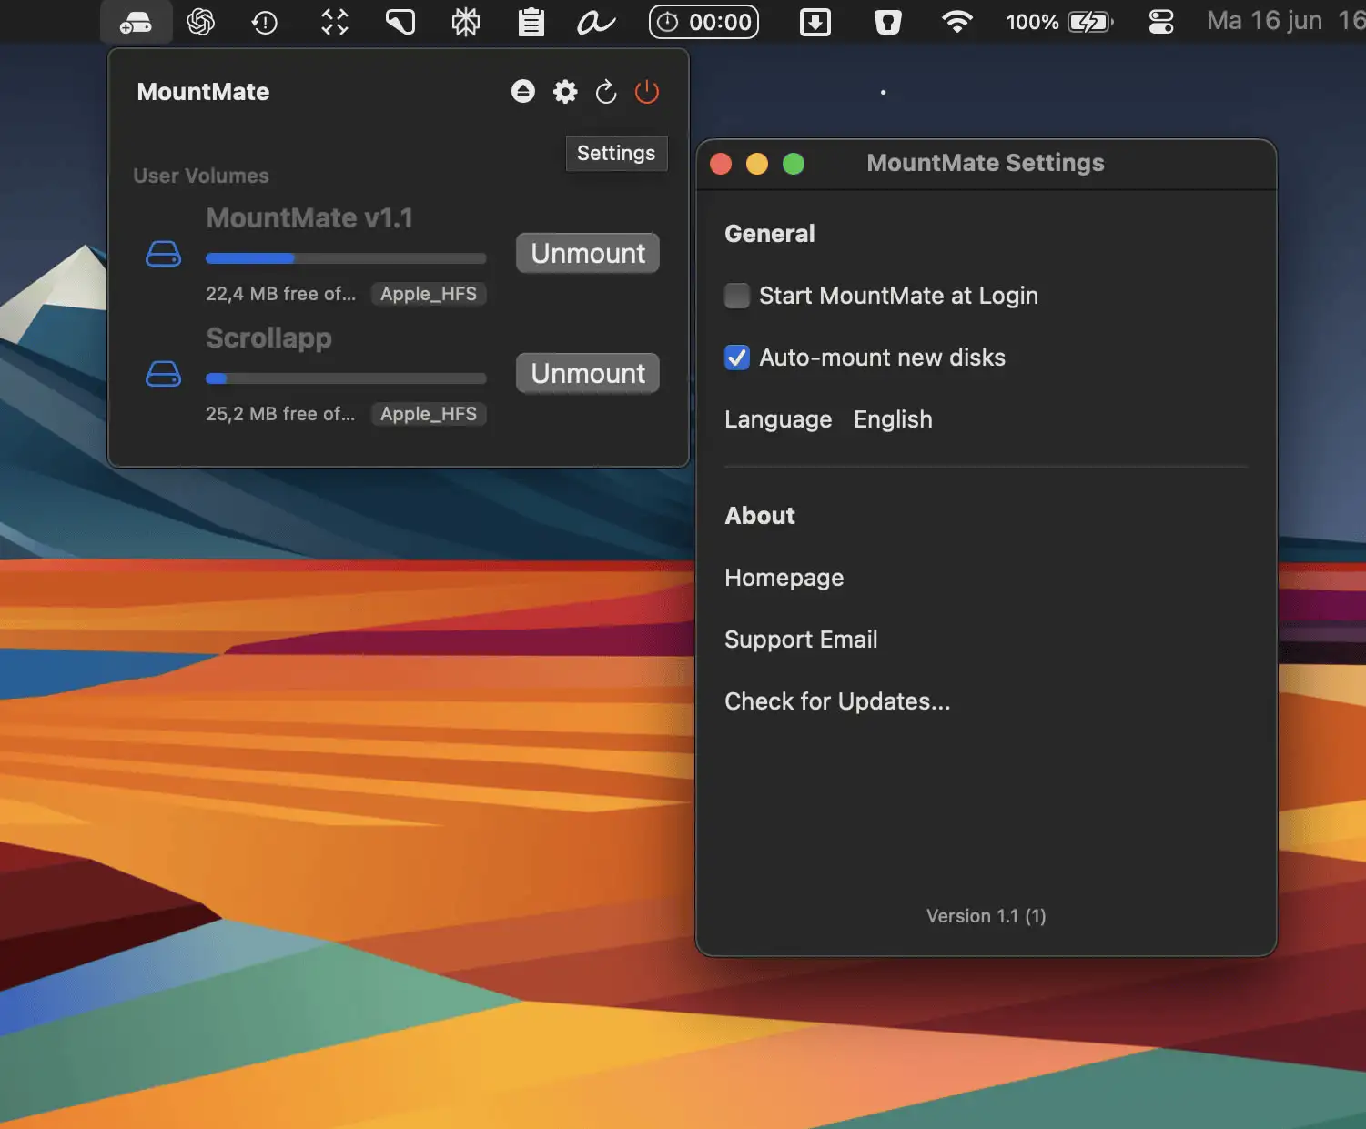Select the MountMate v1.1 volume name
This screenshot has width=1366, height=1129.
[x=309, y=218]
